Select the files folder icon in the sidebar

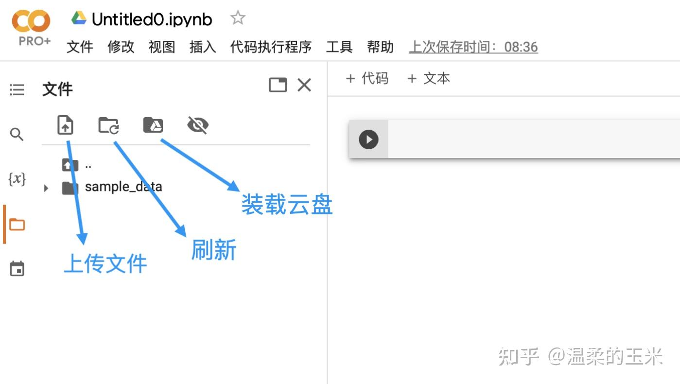tap(17, 224)
